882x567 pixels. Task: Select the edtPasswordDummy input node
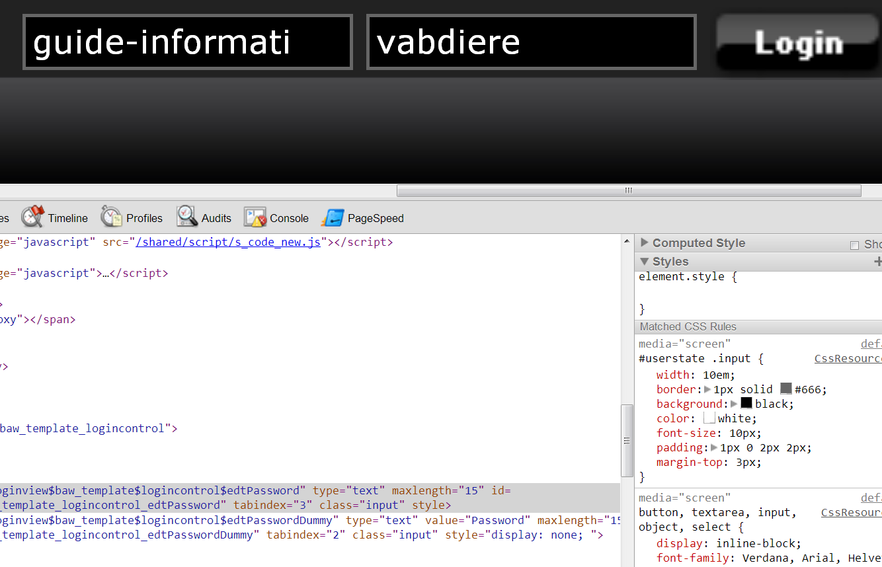310,527
